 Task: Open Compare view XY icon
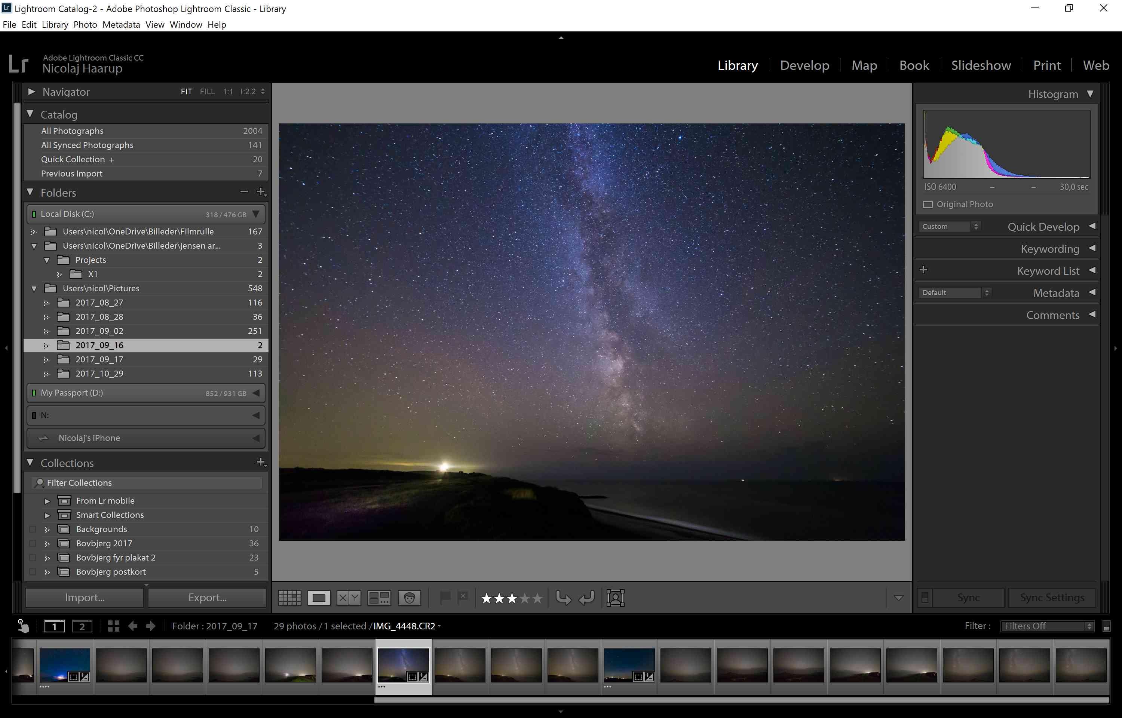(349, 598)
